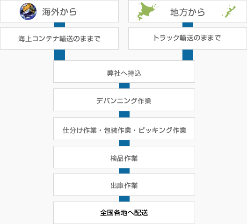The width and height of the screenshot is (247, 224).
Task: Click the 全国各地へ配送 final box
Action: (x=124, y=213)
